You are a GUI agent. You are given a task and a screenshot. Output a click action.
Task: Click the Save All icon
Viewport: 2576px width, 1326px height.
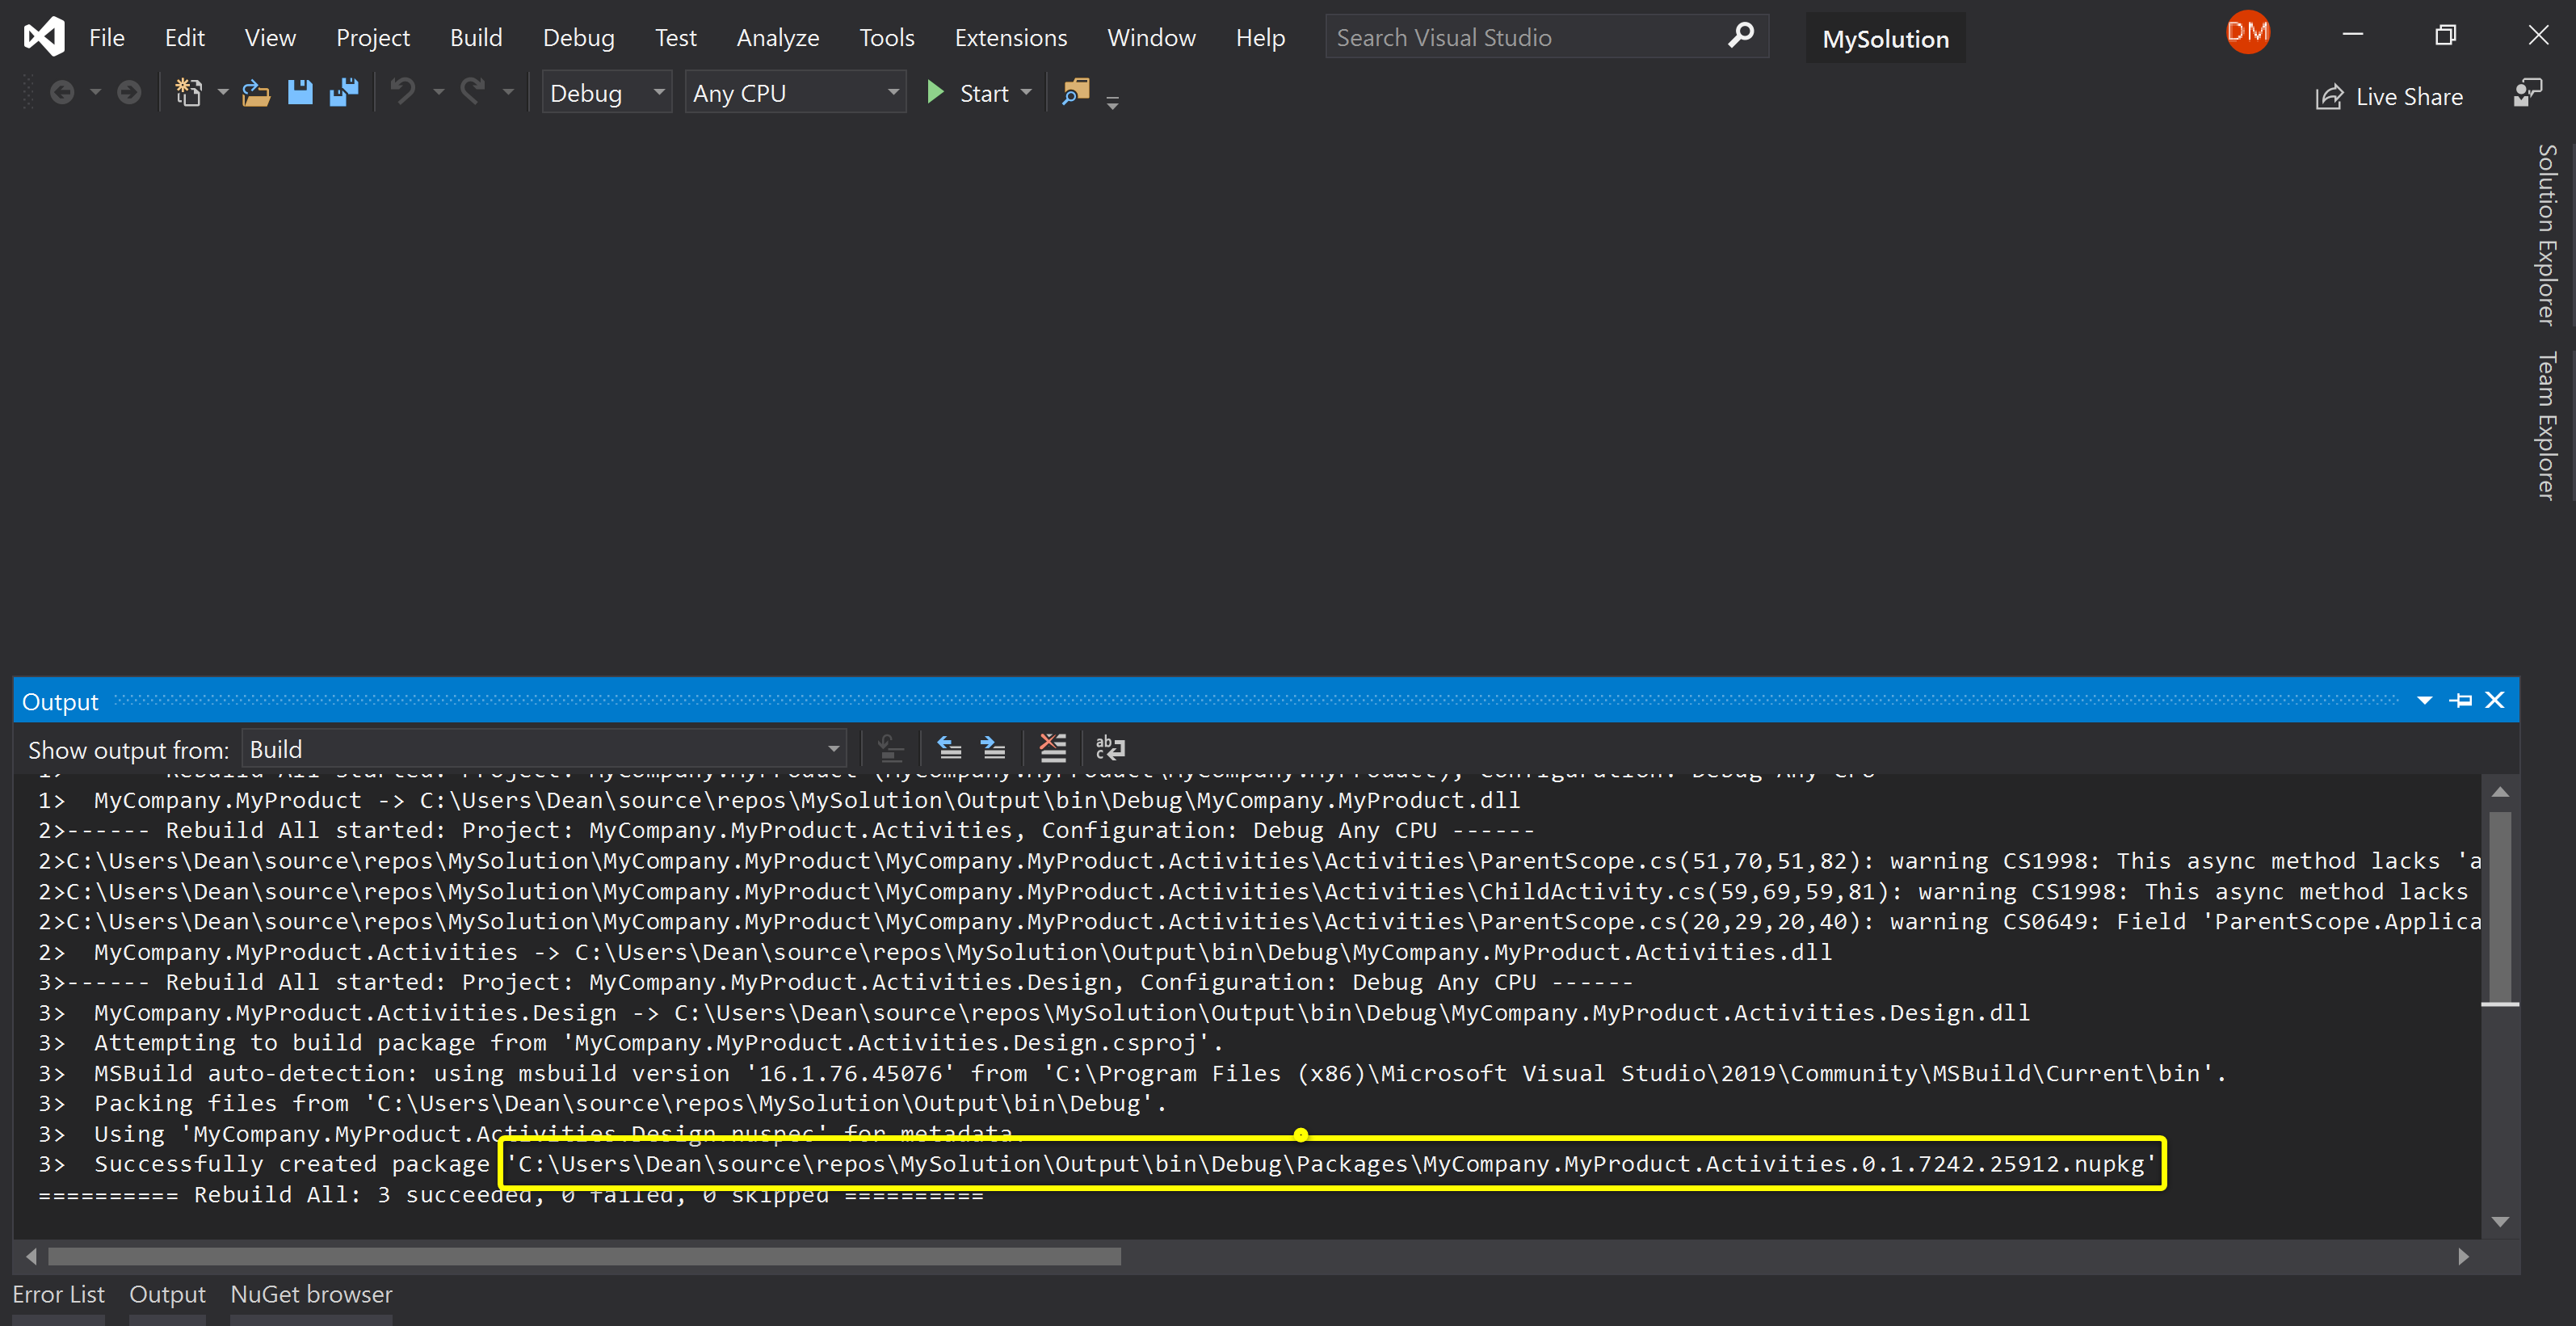[344, 93]
